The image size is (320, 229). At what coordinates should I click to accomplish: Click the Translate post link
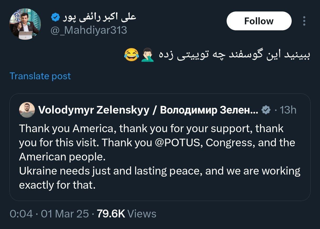point(40,76)
